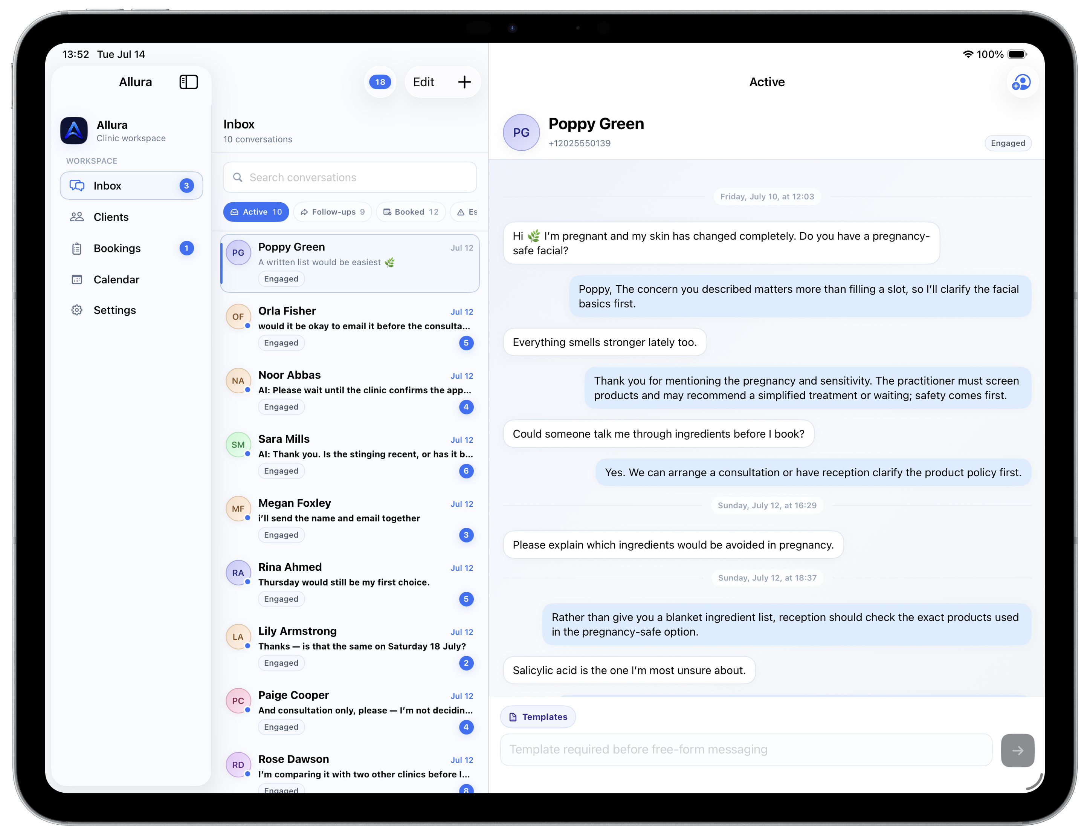Screen dimensions: 1090x836
Task: Go to Clients in the sidebar
Action: click(131, 217)
